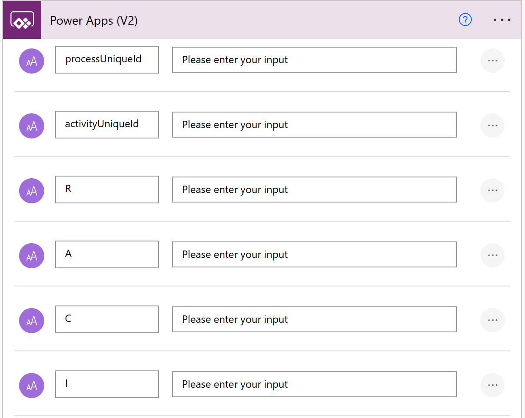Open options menu for the R row
Viewport: 525px width, 418px height.
click(x=493, y=190)
